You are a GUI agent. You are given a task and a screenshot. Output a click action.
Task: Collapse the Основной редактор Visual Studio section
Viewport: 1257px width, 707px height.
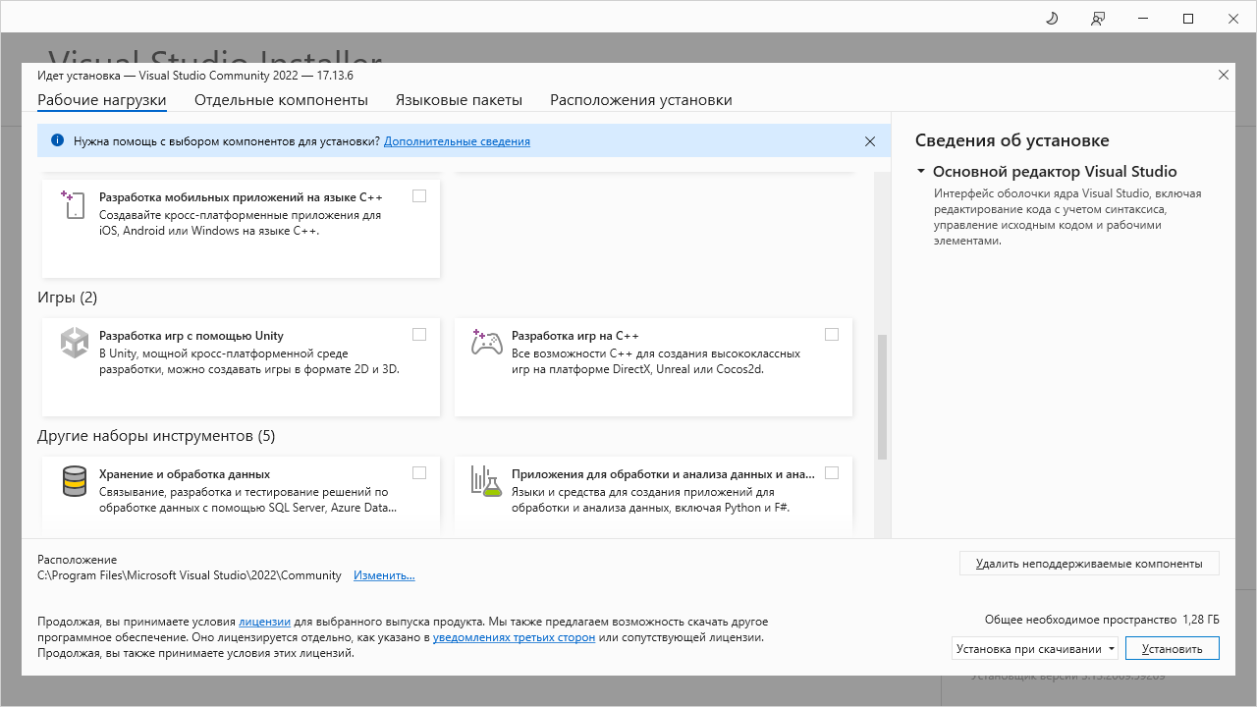coord(921,171)
